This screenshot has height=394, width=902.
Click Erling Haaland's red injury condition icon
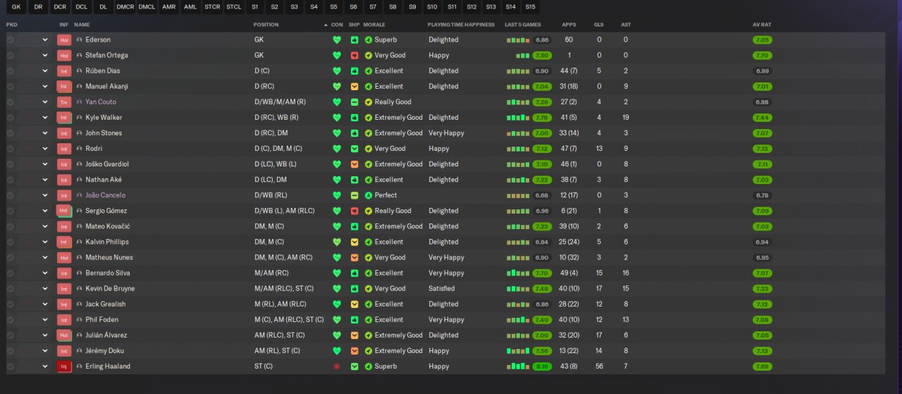[337, 367]
